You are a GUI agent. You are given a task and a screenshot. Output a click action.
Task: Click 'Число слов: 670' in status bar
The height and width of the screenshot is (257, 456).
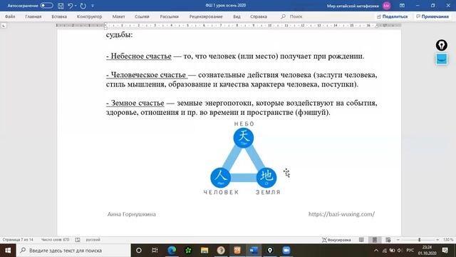click(55, 240)
